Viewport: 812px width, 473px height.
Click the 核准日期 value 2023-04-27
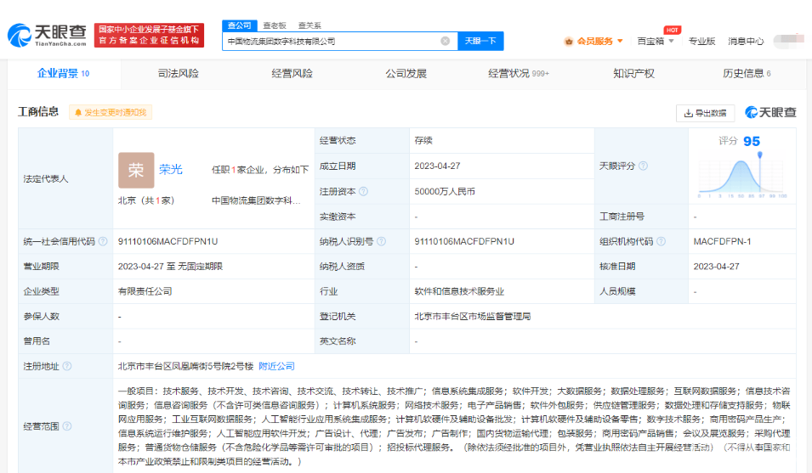[716, 267]
